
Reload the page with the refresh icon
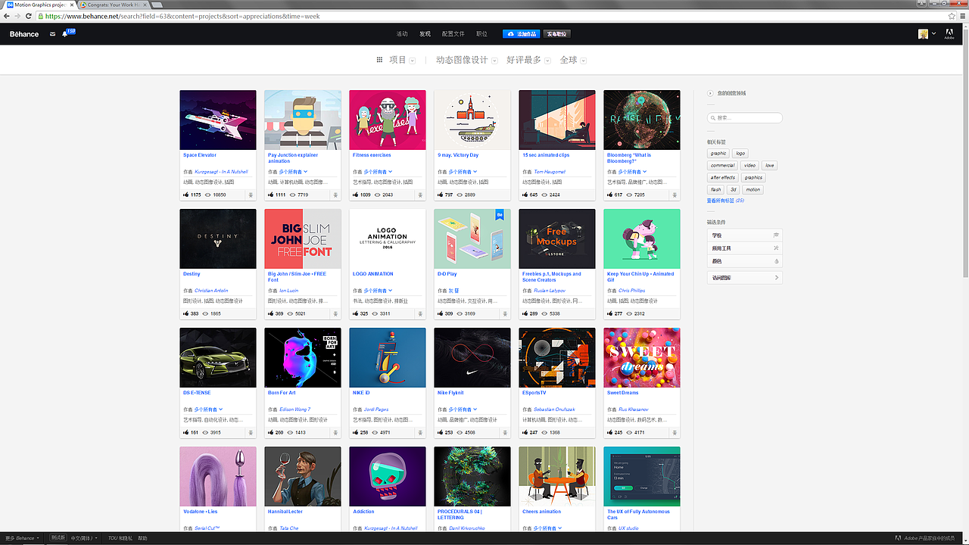click(x=30, y=16)
